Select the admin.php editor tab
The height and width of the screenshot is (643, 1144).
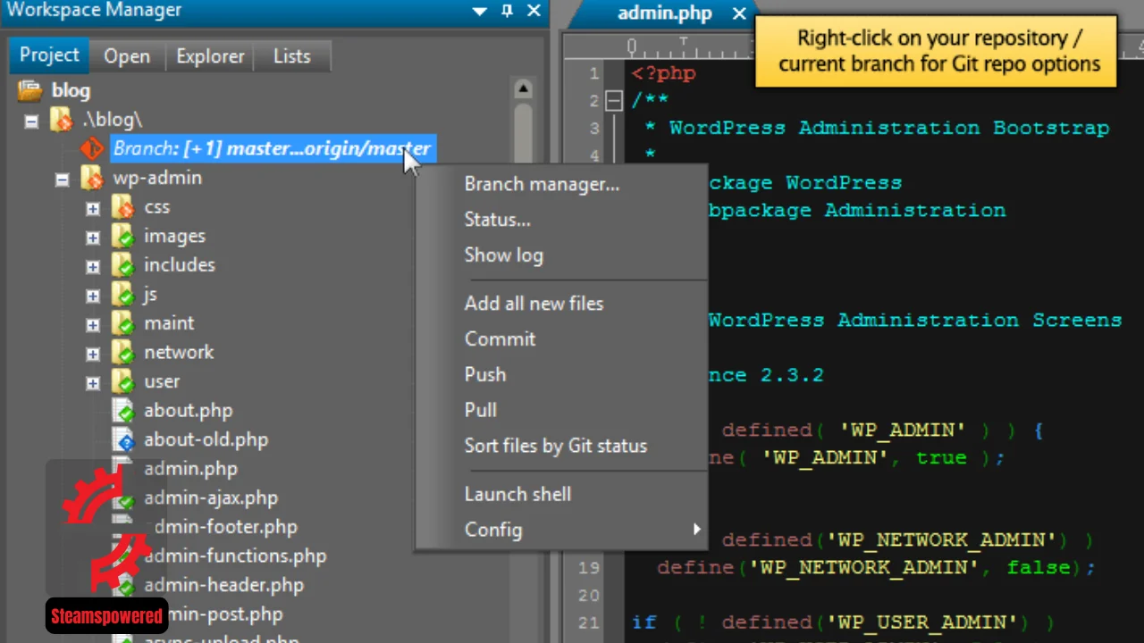[x=665, y=13]
